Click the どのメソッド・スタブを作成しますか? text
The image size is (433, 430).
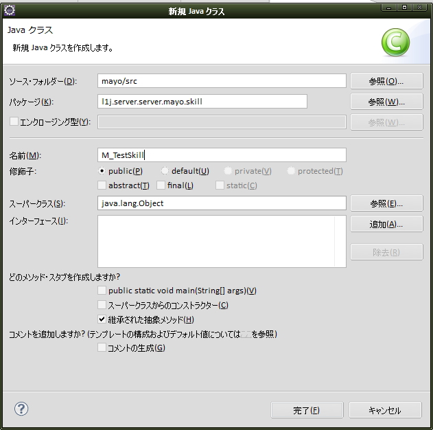65,277
